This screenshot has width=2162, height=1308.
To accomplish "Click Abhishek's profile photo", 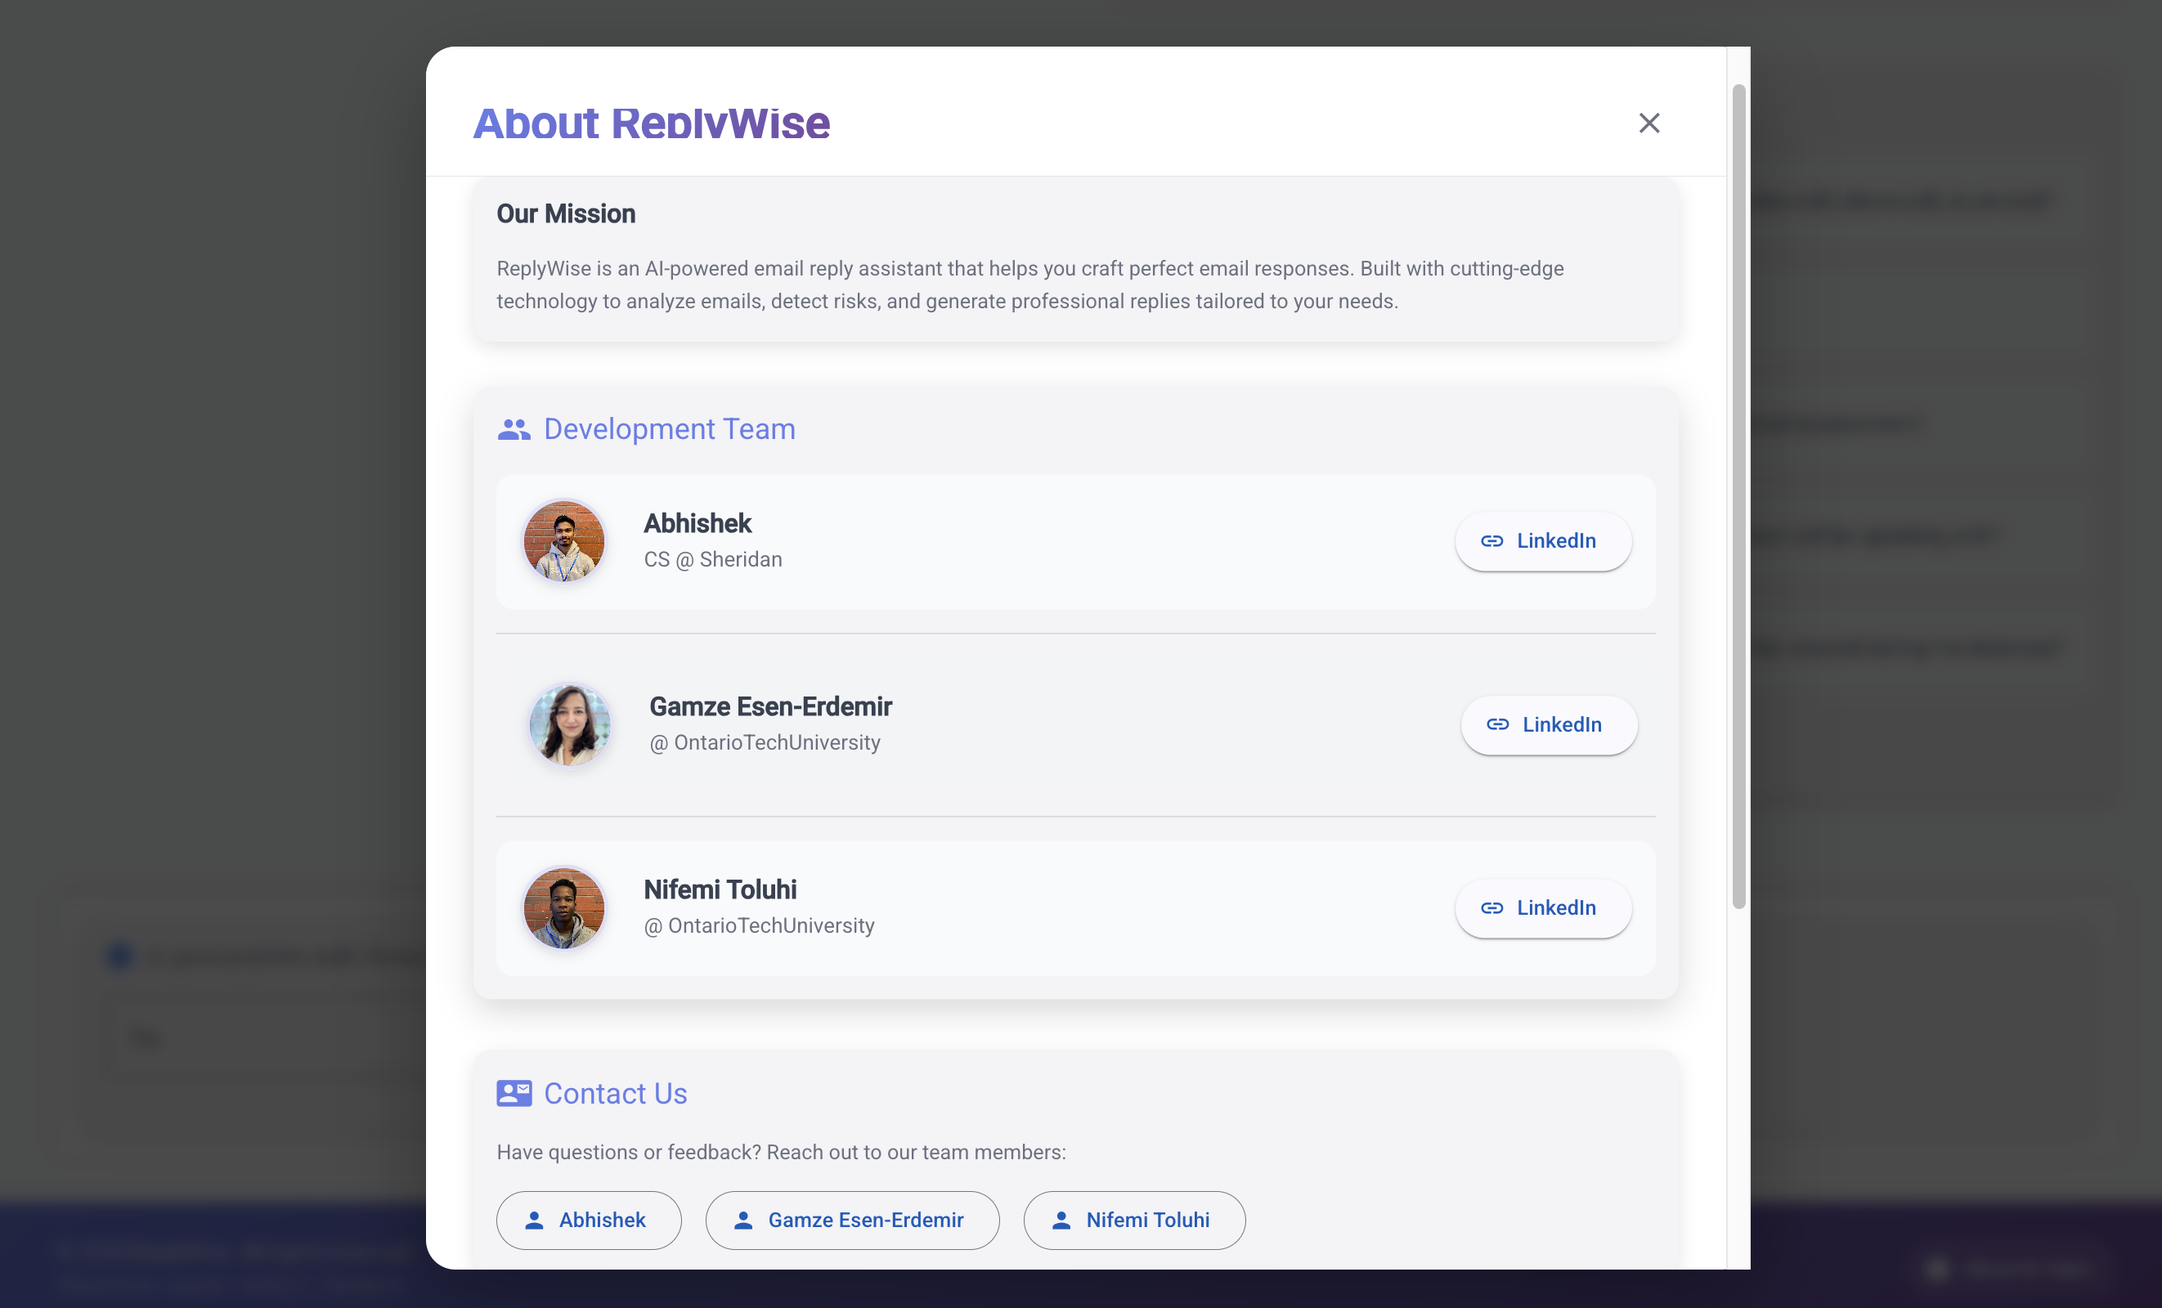I will (563, 541).
